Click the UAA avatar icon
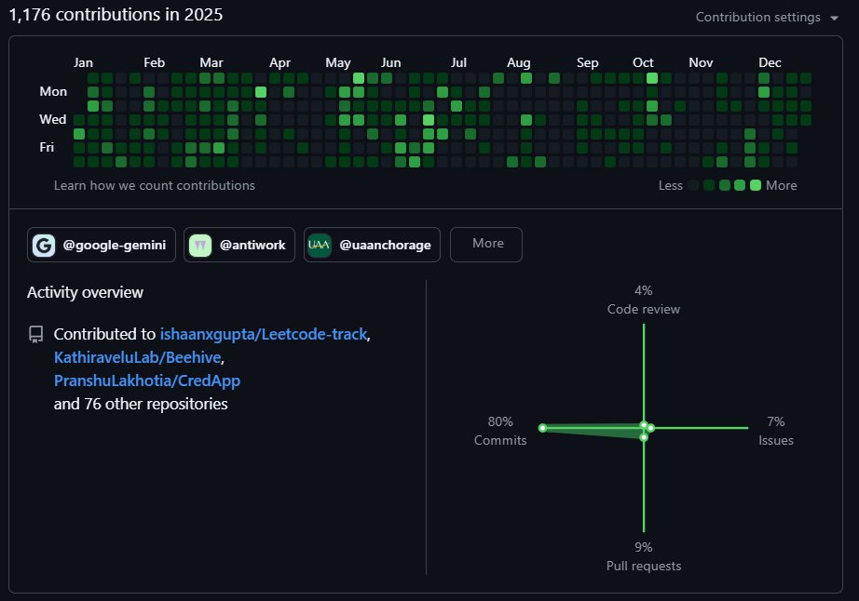The height and width of the screenshot is (601, 859). [320, 245]
